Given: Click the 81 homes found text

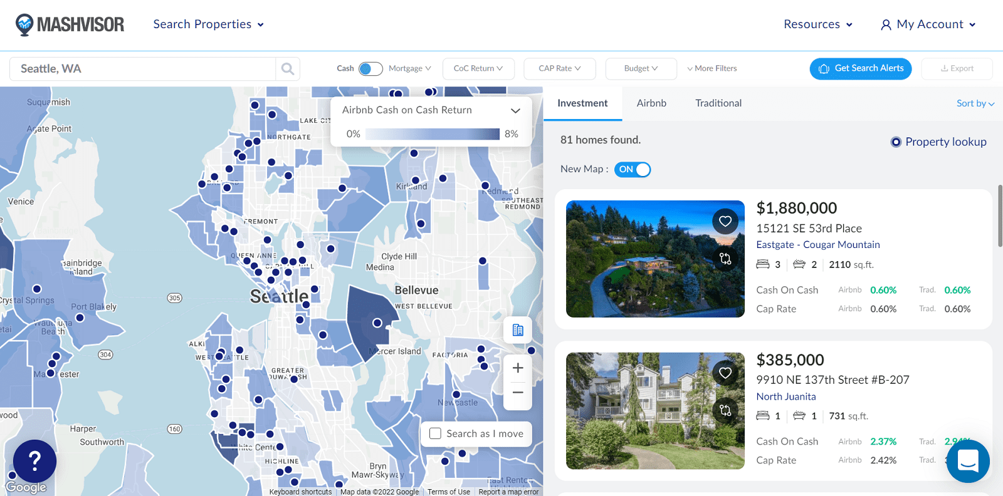Looking at the screenshot, I should click(601, 140).
